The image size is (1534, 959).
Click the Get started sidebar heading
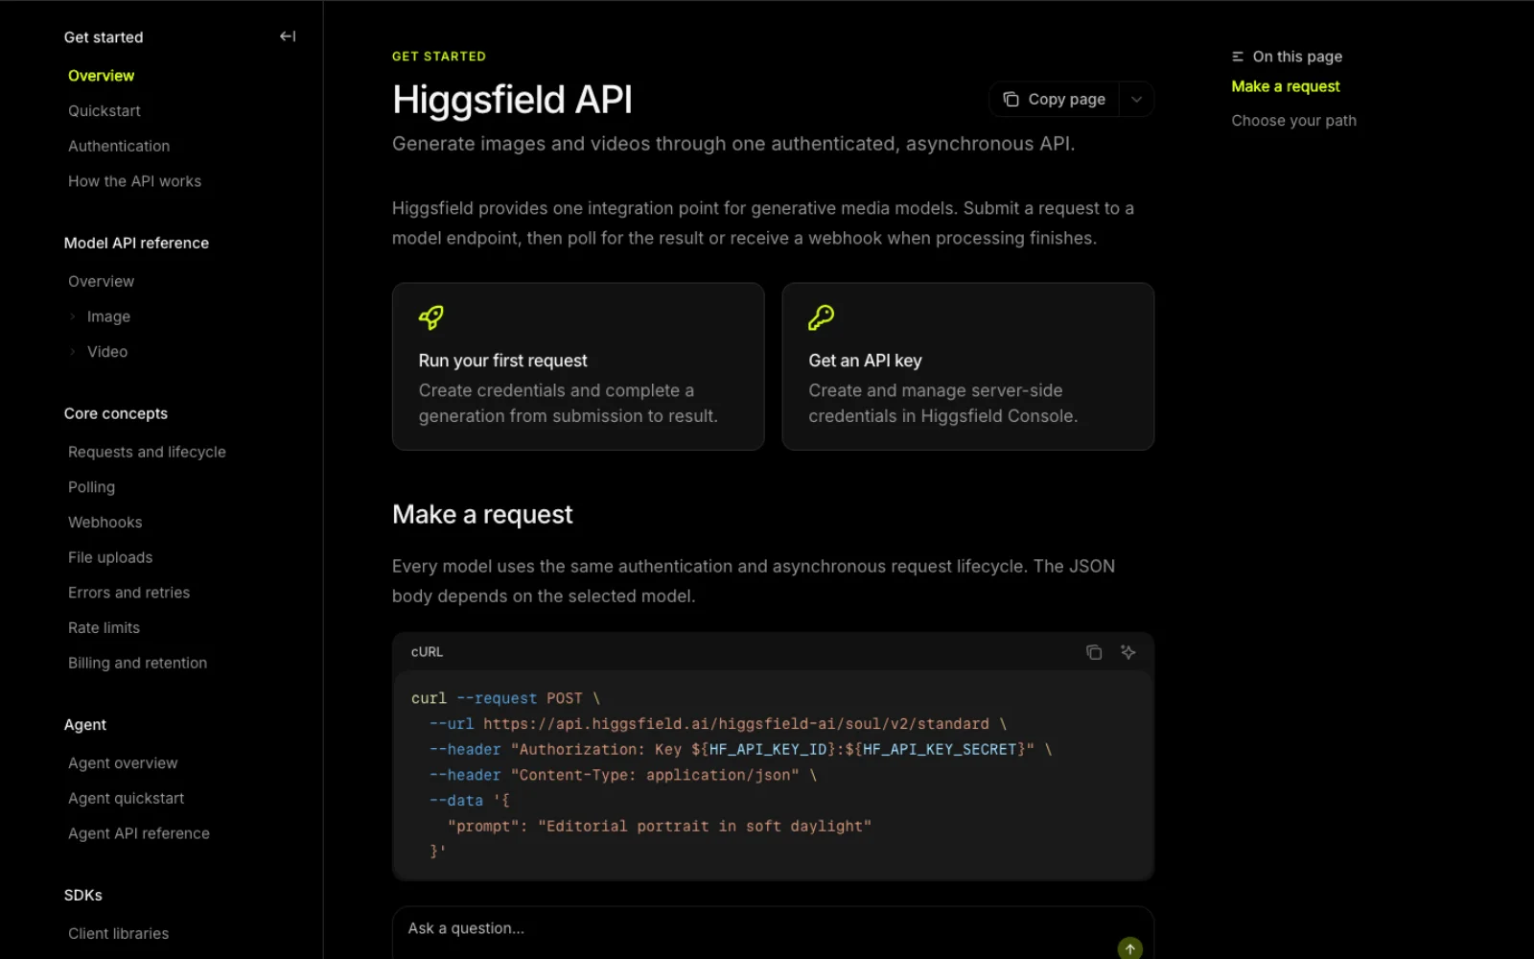[x=104, y=37]
